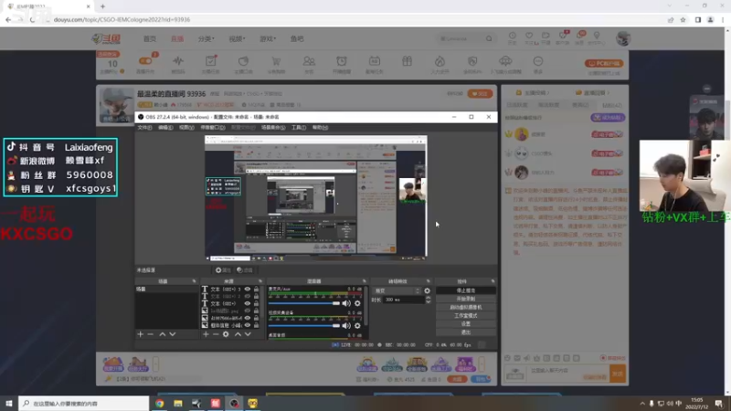Mute the microphone/Aux mixer channel speaker
The width and height of the screenshot is (731, 411).
pyautogui.click(x=346, y=303)
